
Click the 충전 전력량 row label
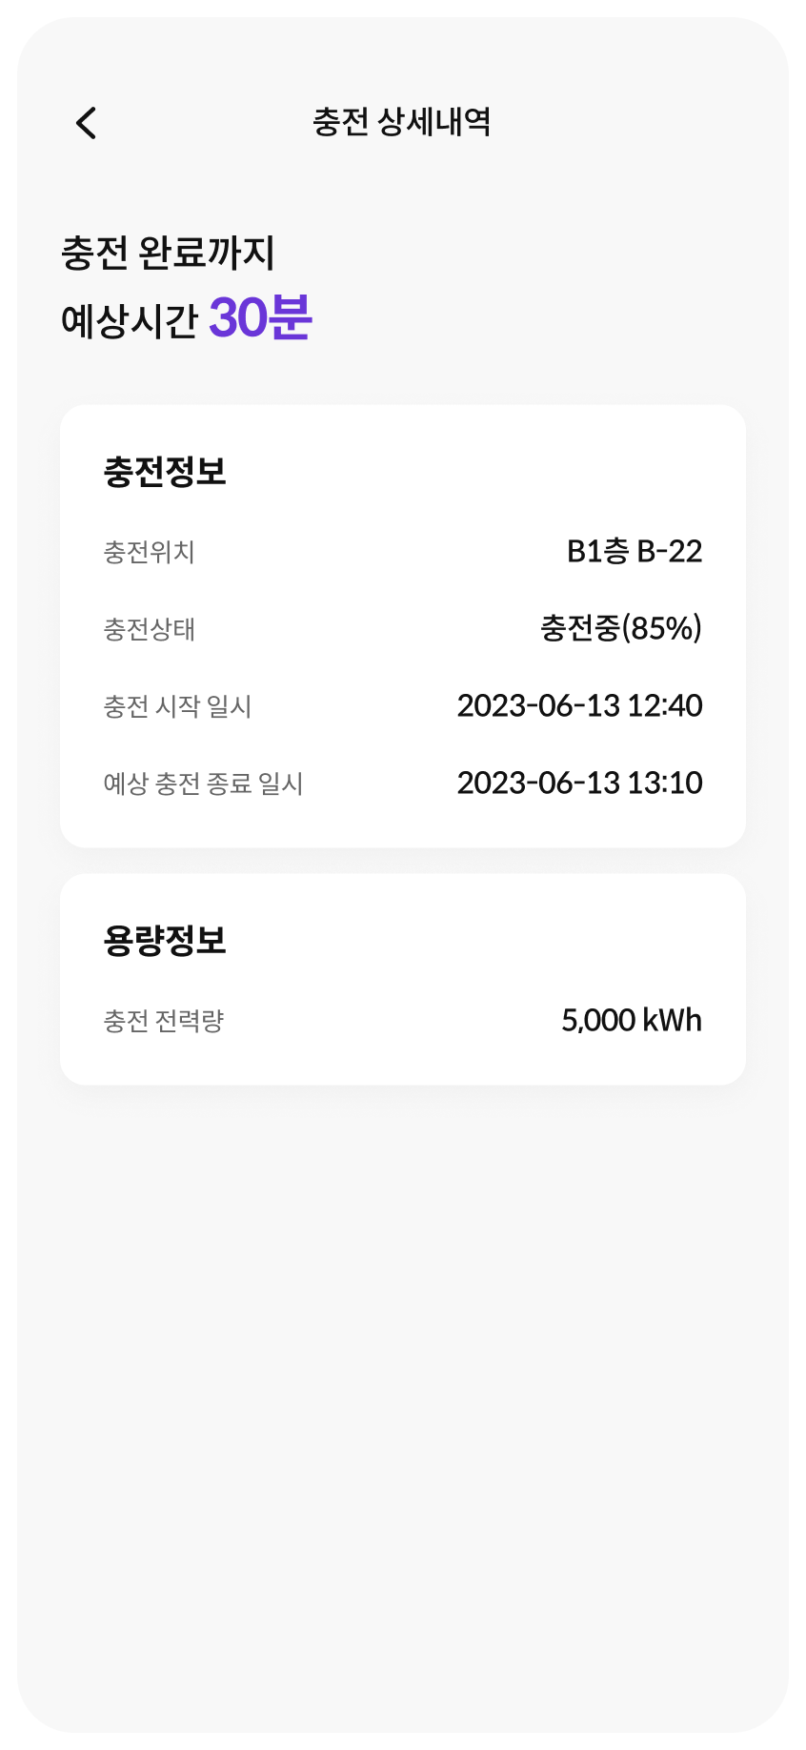[164, 1022]
